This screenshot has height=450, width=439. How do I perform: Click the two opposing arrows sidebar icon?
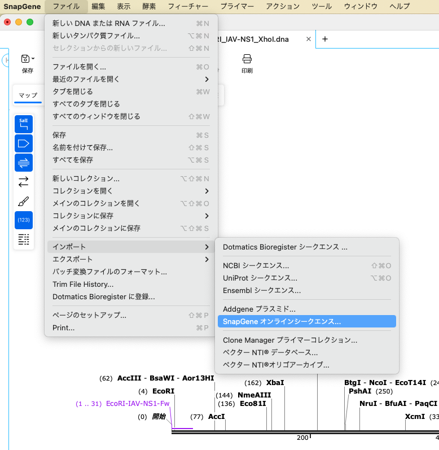(24, 182)
